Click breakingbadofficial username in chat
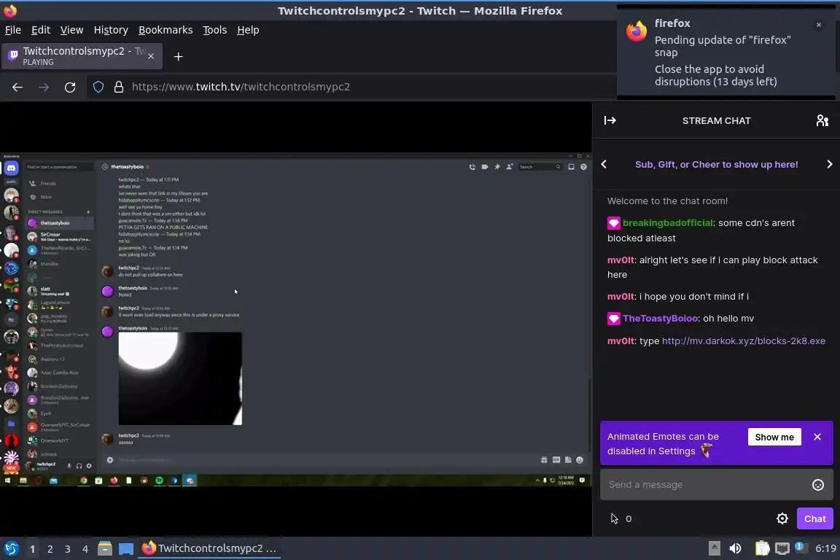The height and width of the screenshot is (560, 840). 667,223
